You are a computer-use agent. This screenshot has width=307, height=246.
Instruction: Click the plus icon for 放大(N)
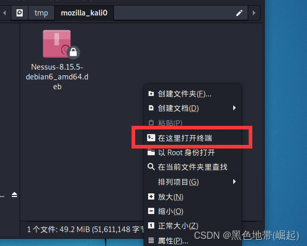click(151, 196)
